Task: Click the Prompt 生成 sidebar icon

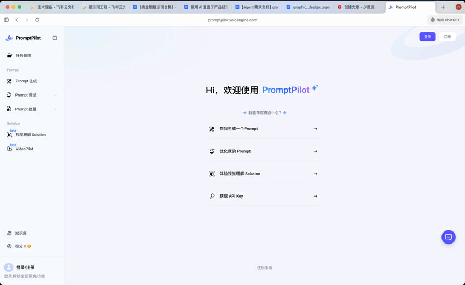Action: pos(9,81)
